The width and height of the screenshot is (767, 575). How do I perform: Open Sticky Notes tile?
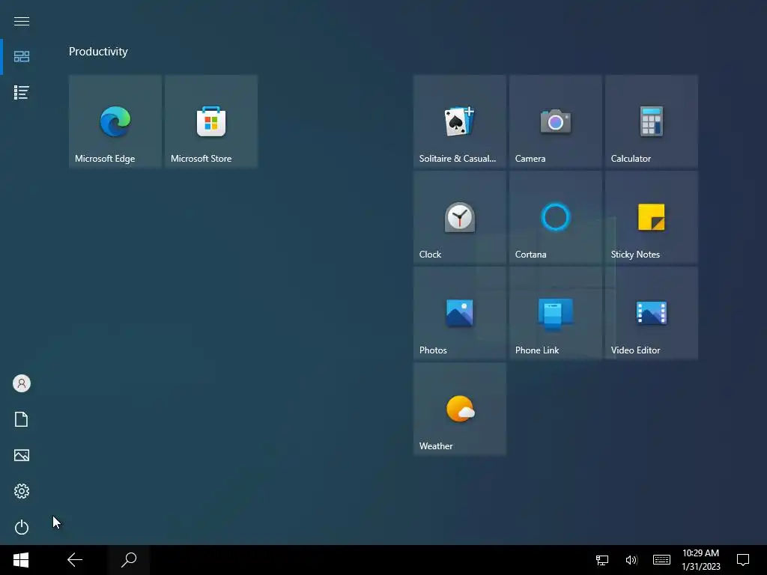click(x=651, y=217)
